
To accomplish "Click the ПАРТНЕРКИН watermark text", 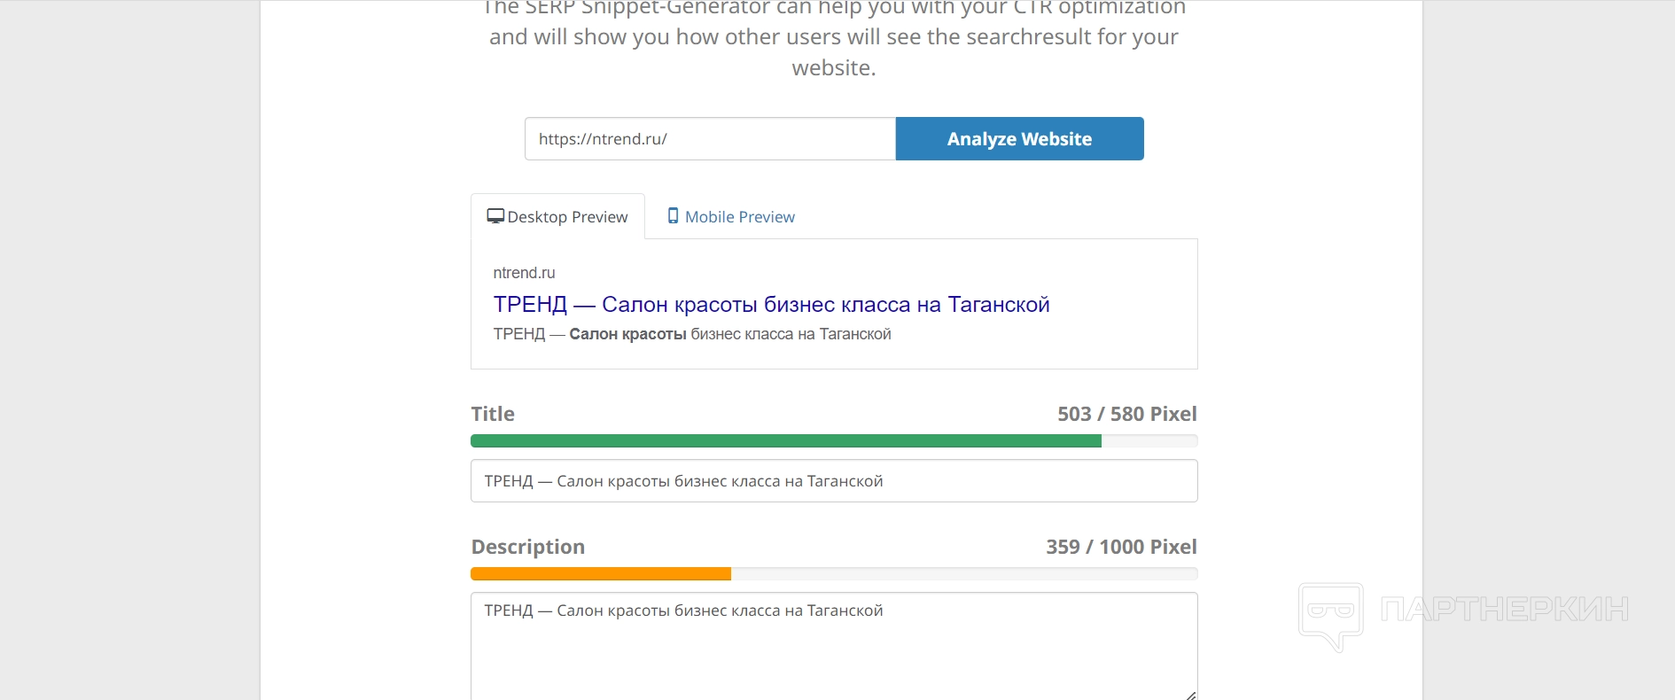I will [x=1504, y=610].
